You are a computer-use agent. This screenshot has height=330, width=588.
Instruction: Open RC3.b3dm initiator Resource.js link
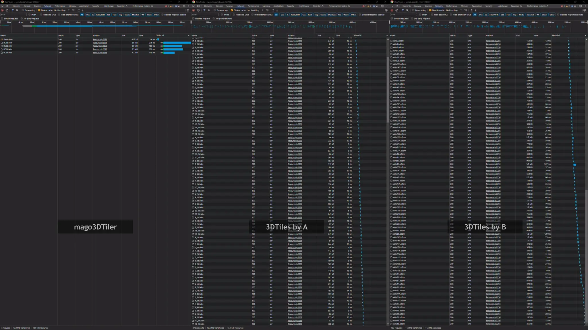pos(100,43)
